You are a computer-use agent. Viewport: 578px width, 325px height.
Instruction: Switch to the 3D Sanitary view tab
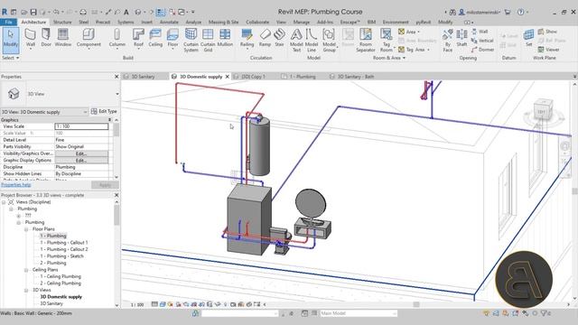(x=143, y=77)
